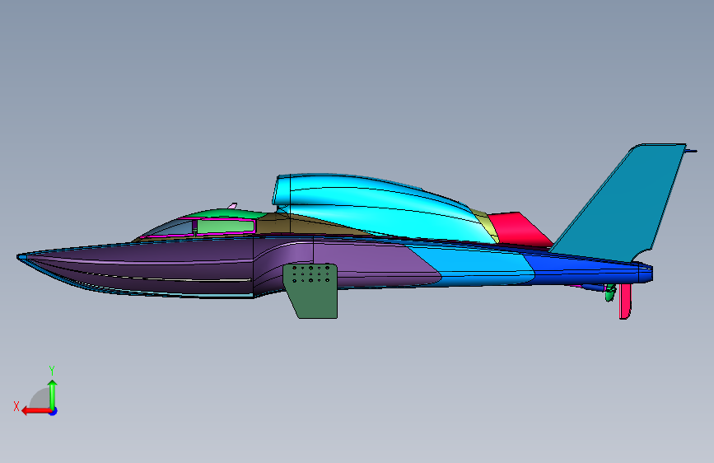
Task: Click the blue Z axis dot of the triad
Action: (54, 411)
